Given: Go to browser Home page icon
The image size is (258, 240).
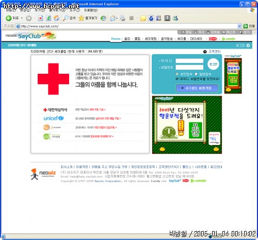Looking at the screenshot, I should 56,18.
